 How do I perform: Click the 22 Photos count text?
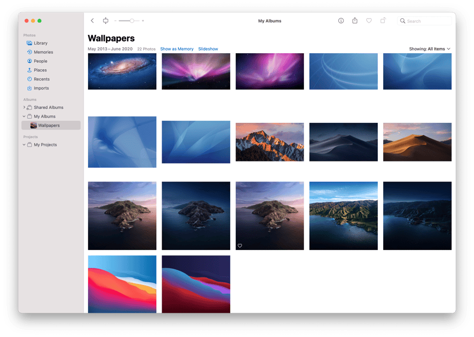[x=147, y=49]
